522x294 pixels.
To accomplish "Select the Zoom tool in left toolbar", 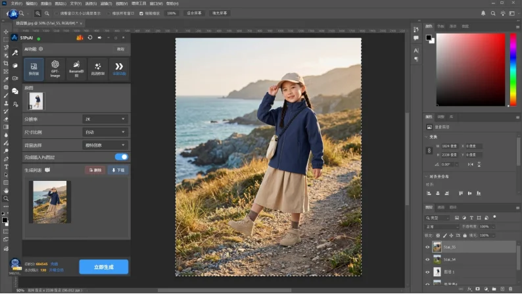I will [x=6, y=199].
